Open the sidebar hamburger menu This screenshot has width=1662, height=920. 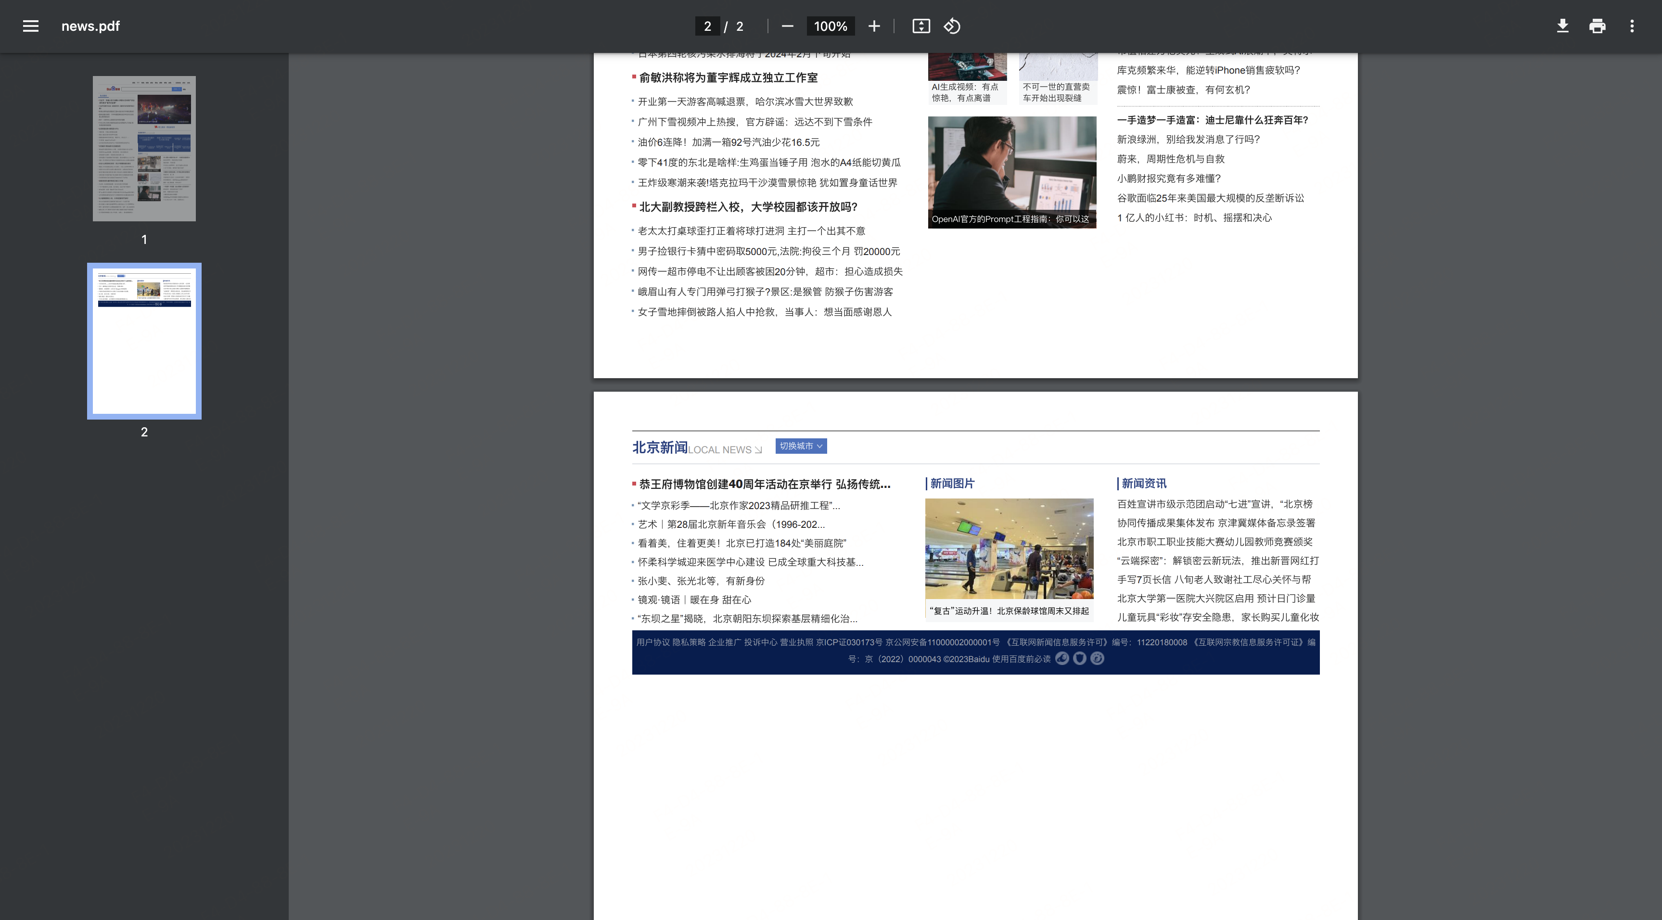tap(30, 26)
